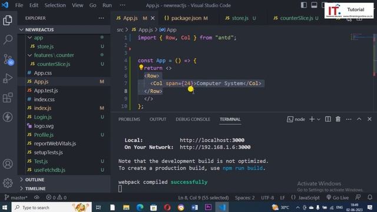Open the Thunder Client lightning icon
The height and width of the screenshot is (212, 377).
(x=8, y=117)
